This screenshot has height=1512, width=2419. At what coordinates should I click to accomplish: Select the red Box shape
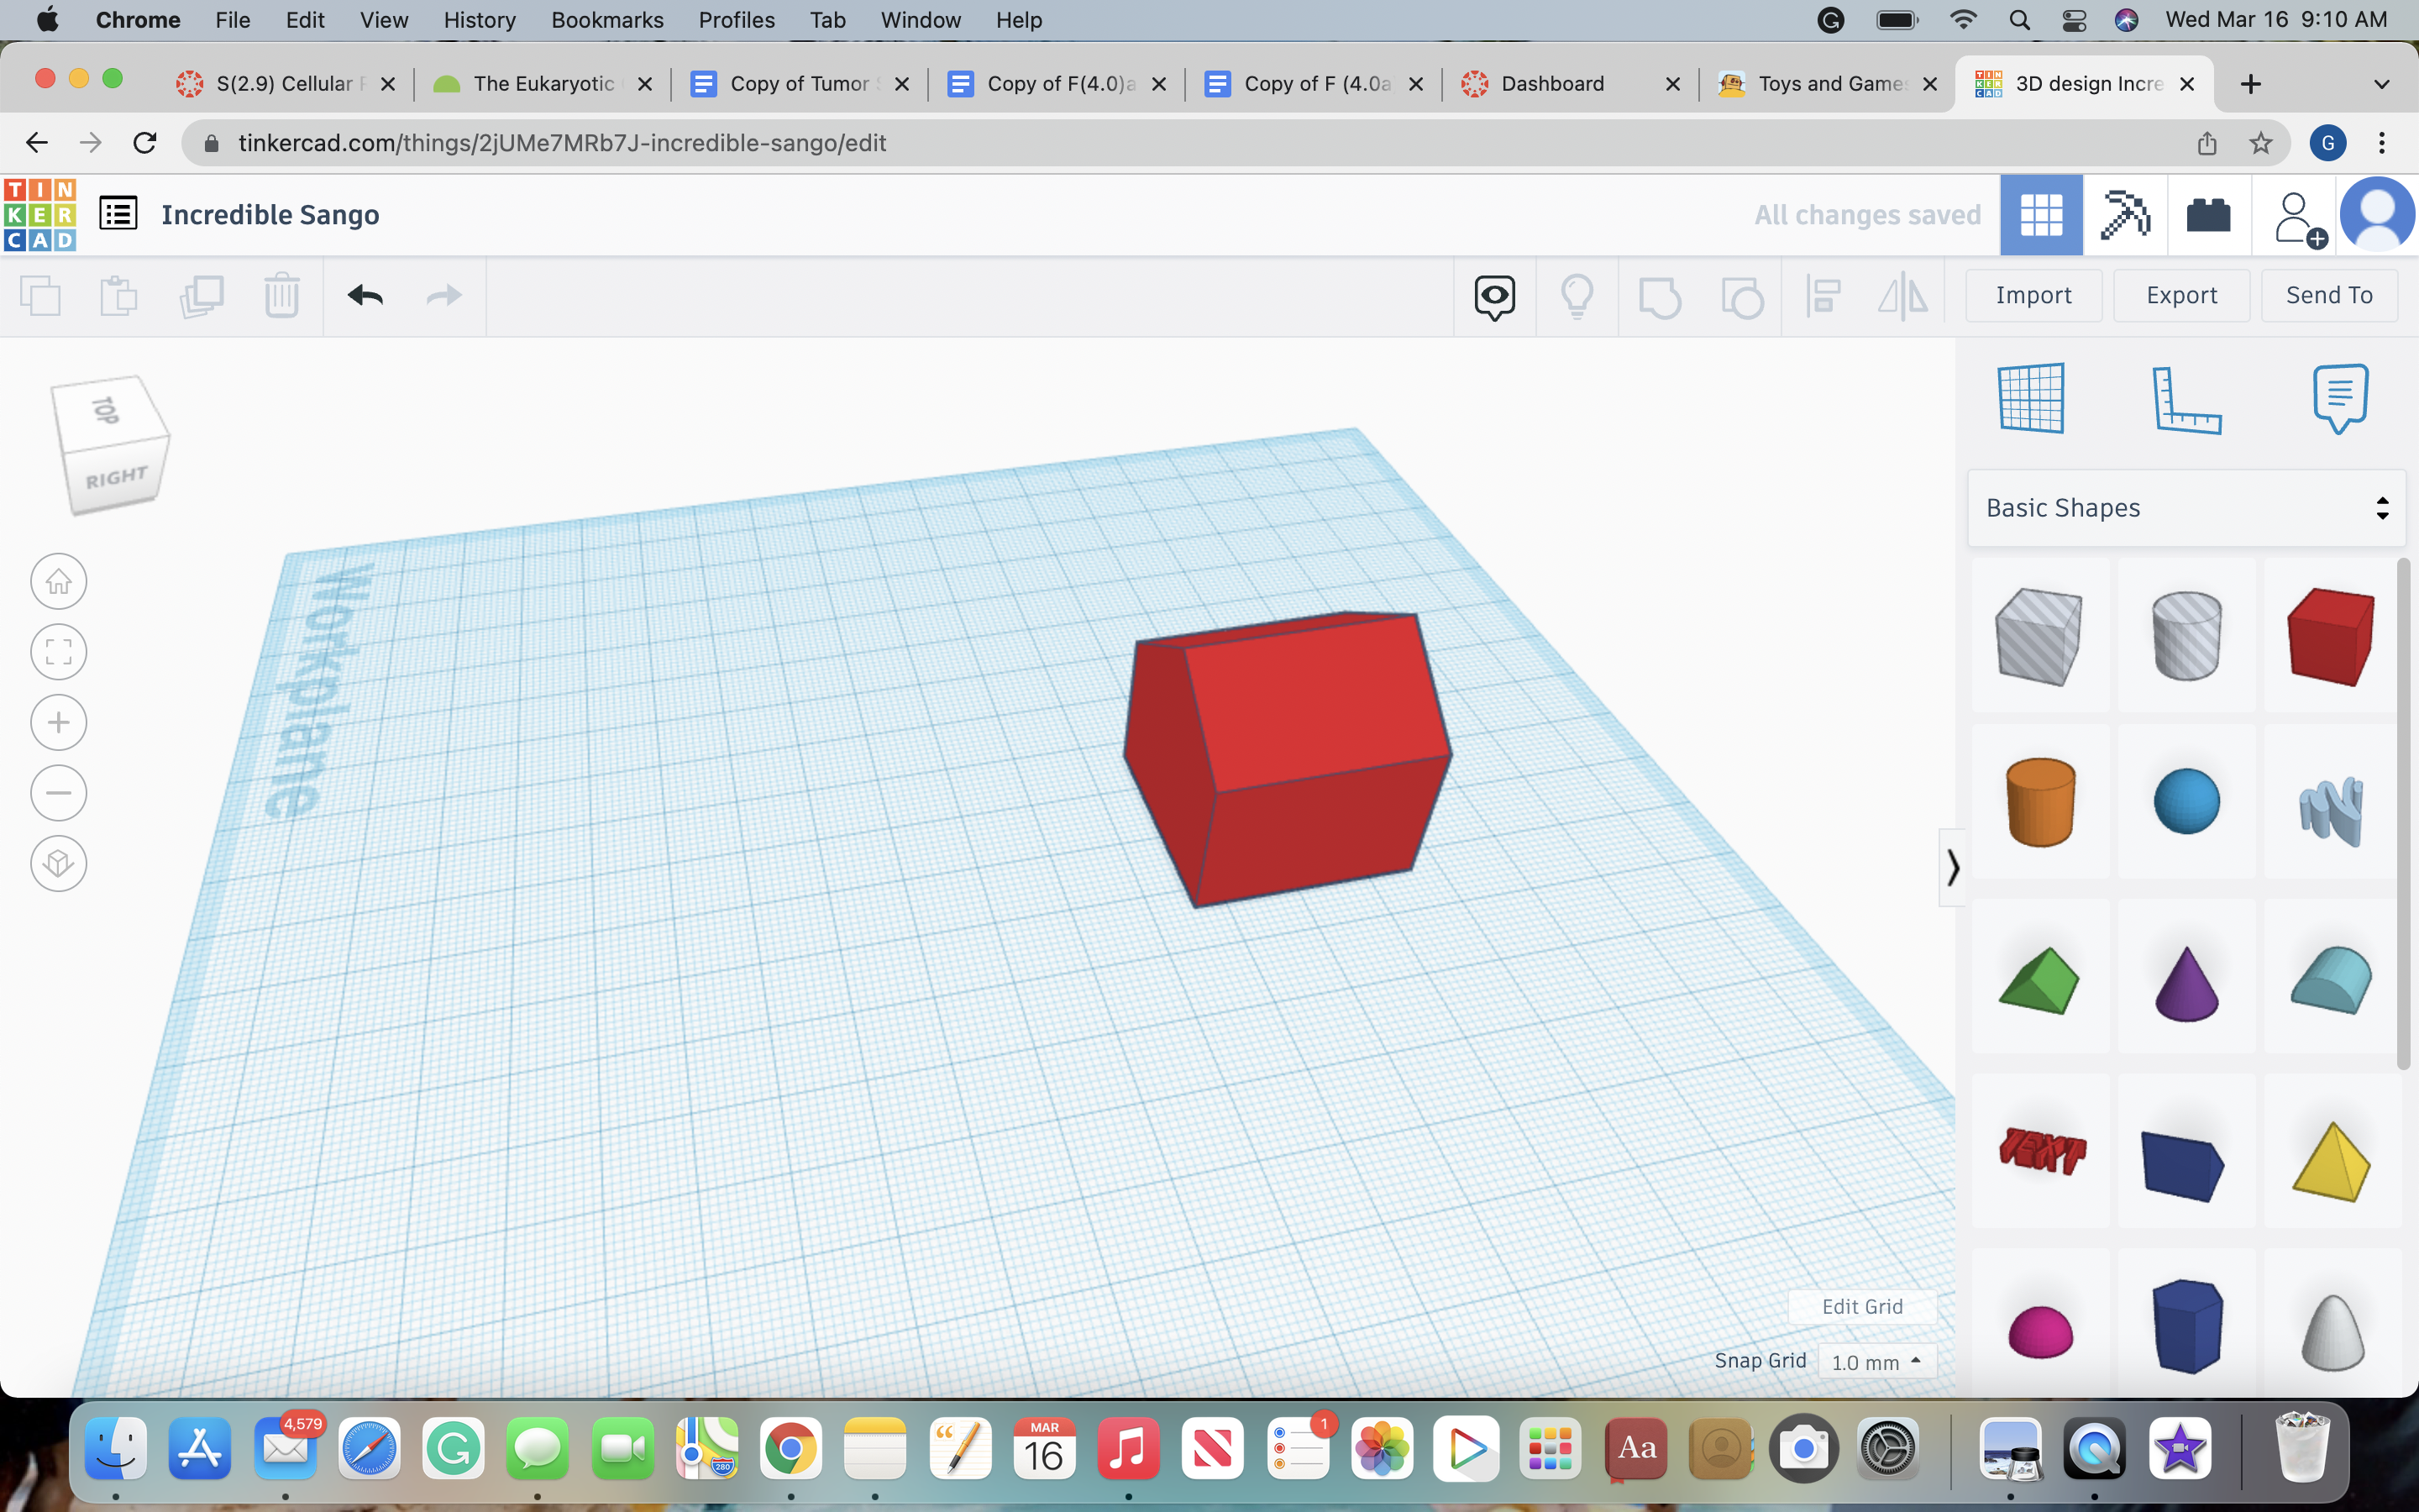tap(2331, 636)
